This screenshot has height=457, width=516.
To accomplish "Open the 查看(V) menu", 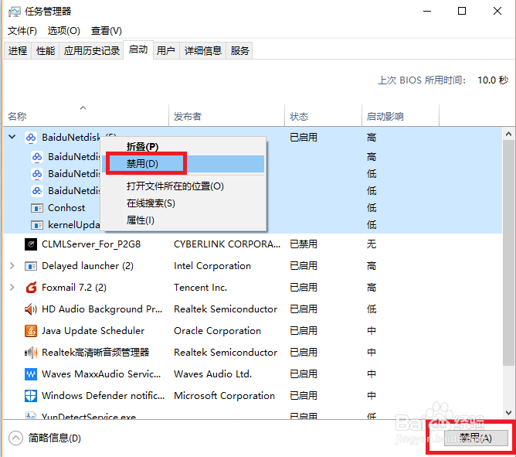I will pos(107,31).
